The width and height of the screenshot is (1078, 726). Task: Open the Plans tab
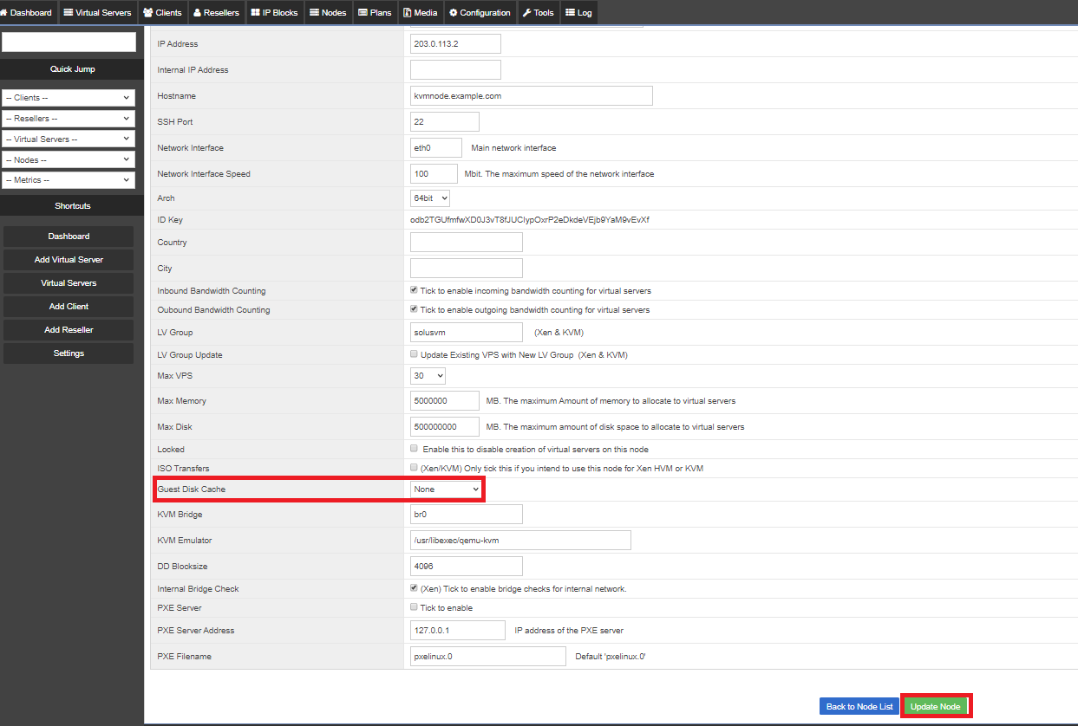point(375,12)
